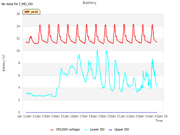Click the Time x-axis label

click(x=159, y=121)
